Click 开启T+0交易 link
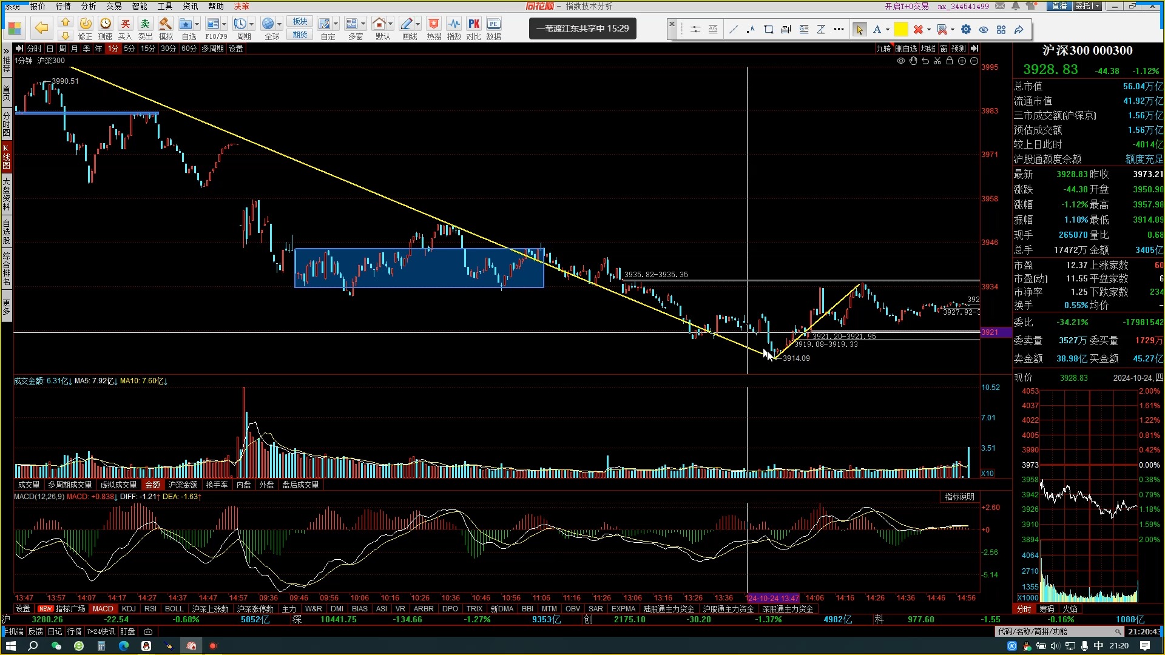The width and height of the screenshot is (1165, 655). 907,6
